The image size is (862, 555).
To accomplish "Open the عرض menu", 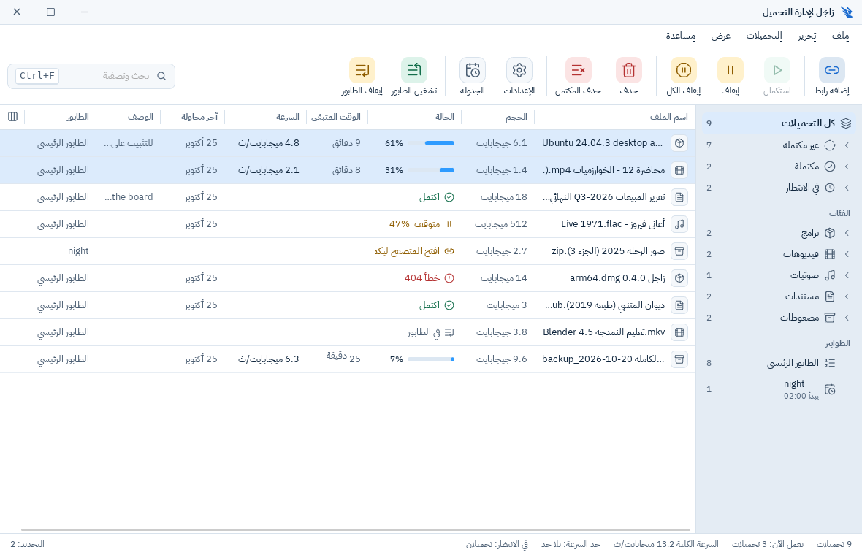I will (721, 36).
